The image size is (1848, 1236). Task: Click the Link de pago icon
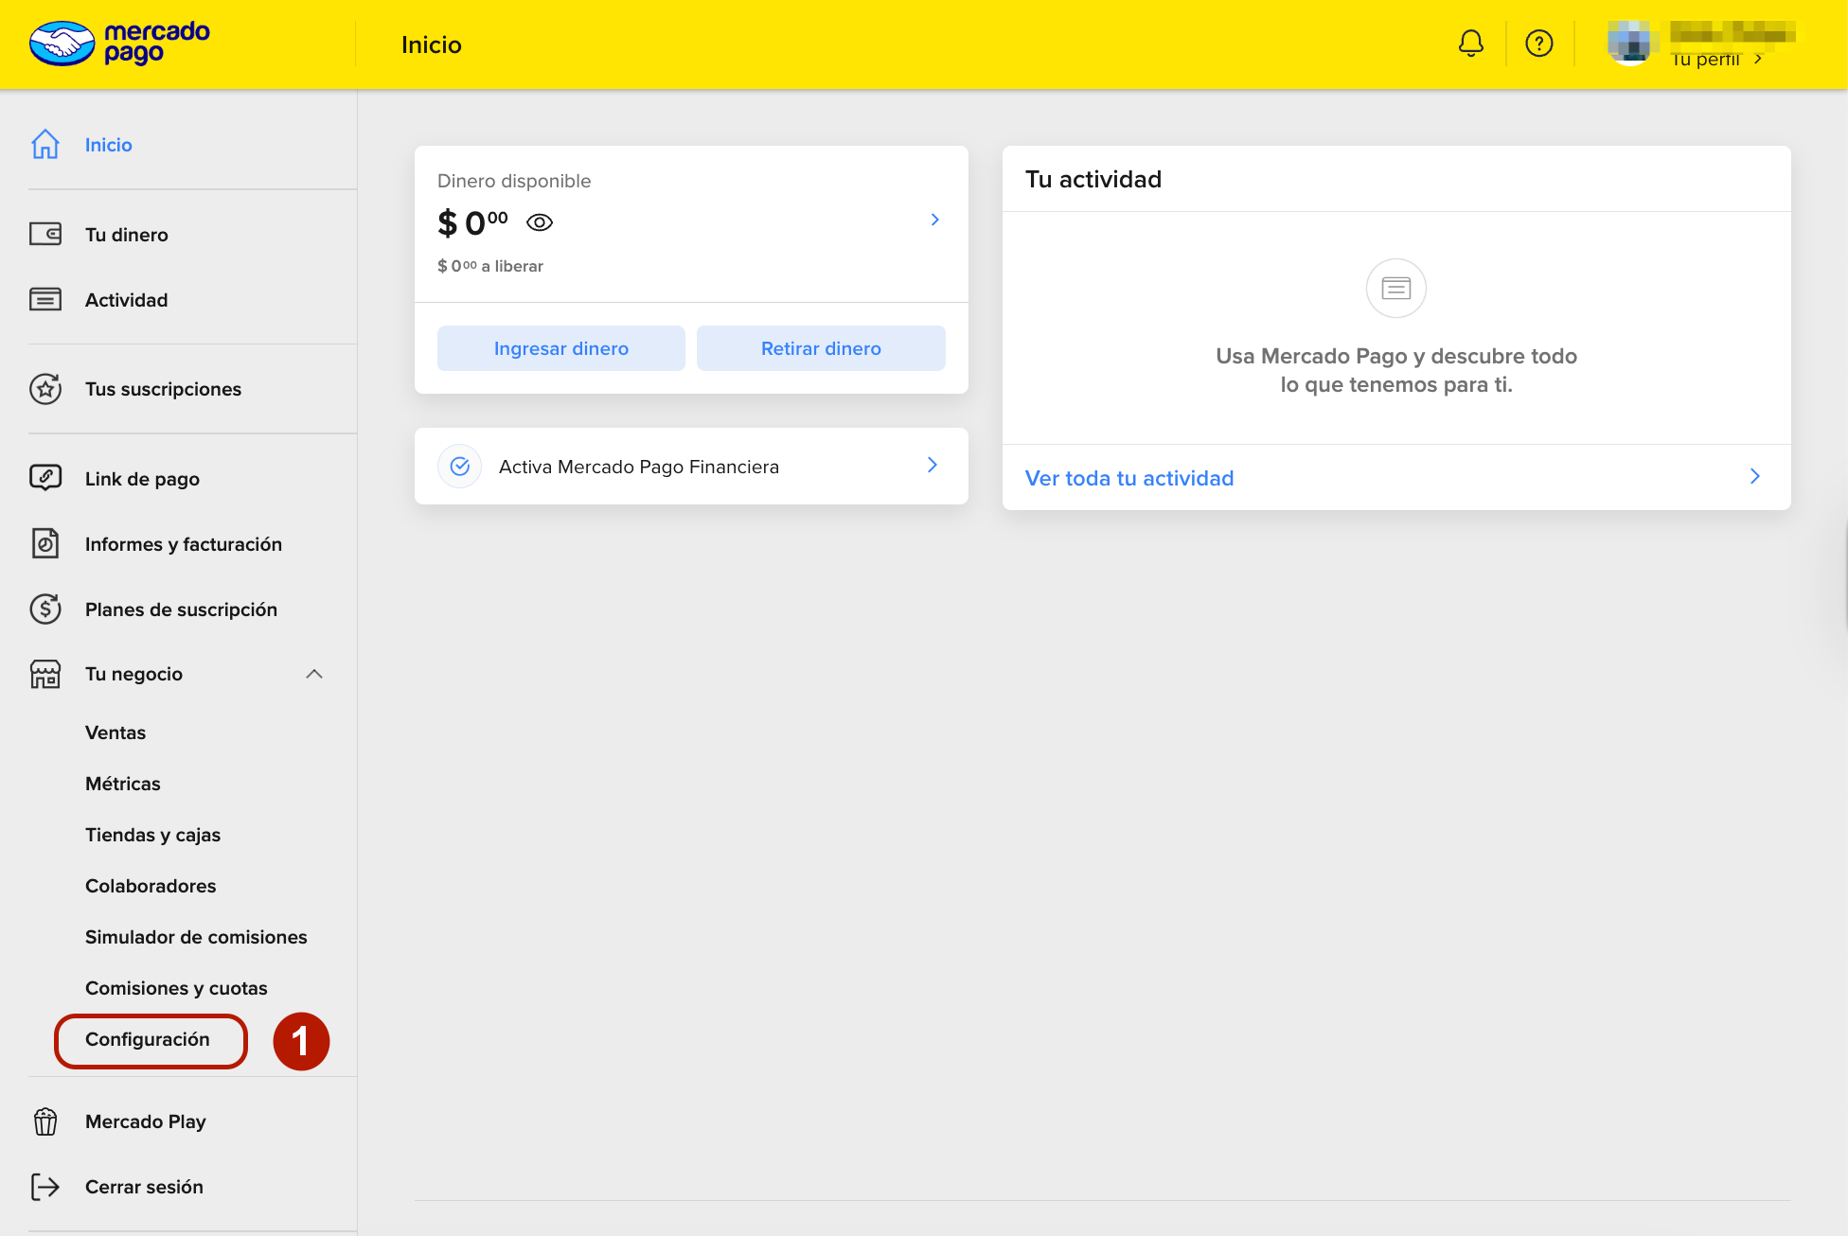45,478
